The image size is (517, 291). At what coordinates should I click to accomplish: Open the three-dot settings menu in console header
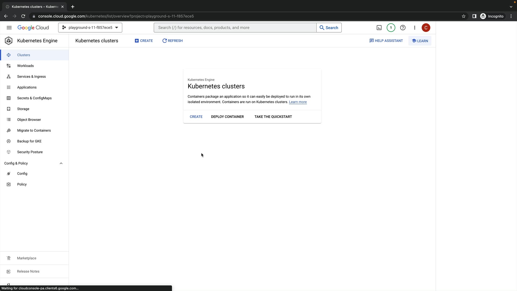click(x=414, y=27)
